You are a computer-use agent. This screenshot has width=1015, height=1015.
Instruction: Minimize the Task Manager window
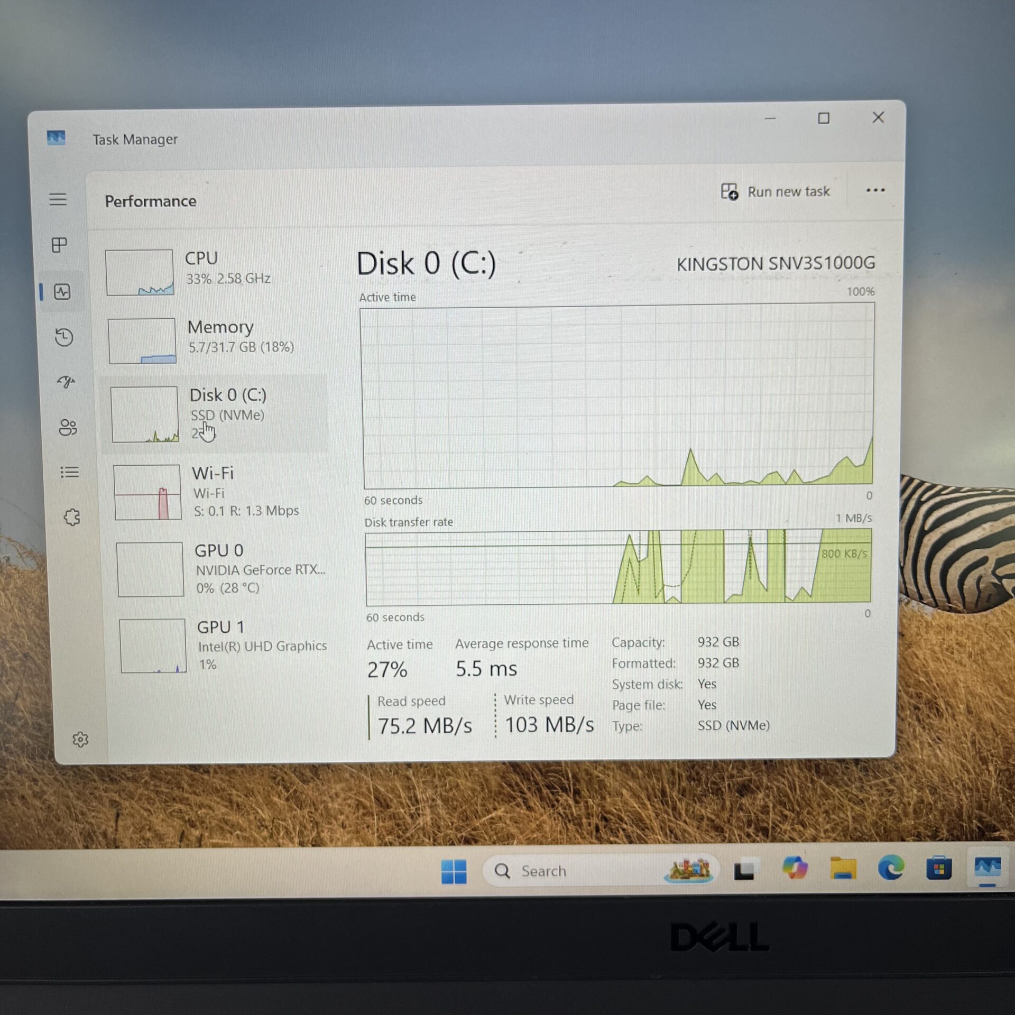770,119
